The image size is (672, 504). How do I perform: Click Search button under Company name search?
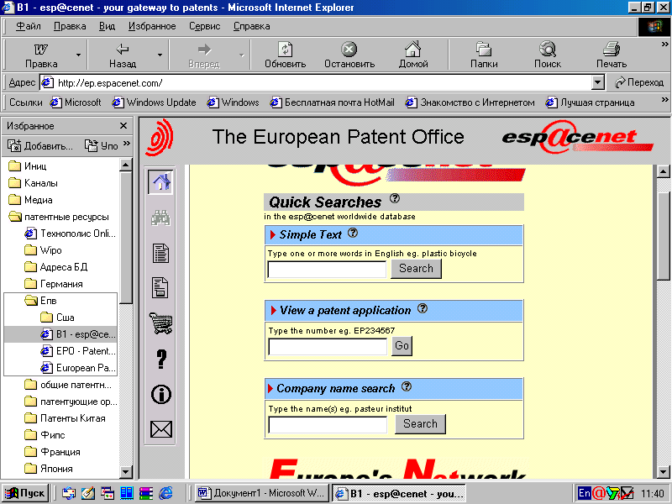coord(420,423)
